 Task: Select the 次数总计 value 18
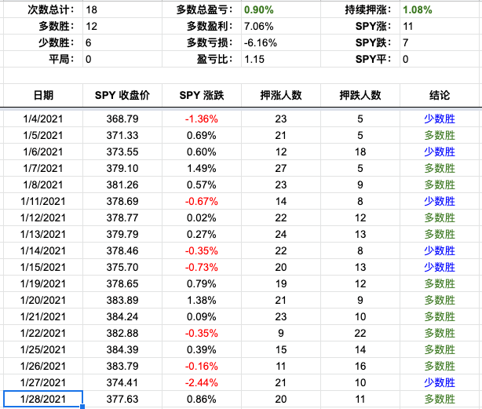pos(122,9)
